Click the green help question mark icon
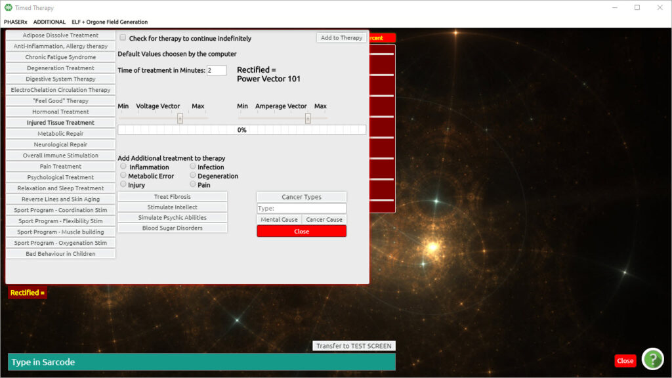The image size is (672, 378). [652, 360]
